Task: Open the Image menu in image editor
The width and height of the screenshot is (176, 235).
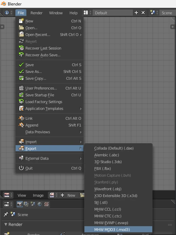Action: point(38,195)
